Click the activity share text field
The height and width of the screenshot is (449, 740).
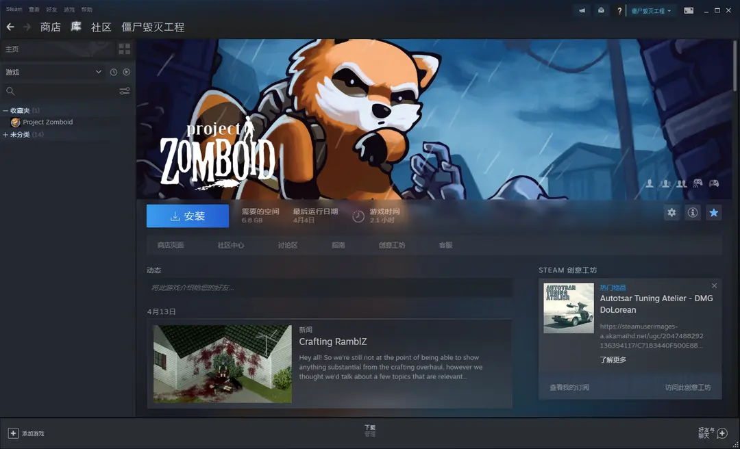click(x=330, y=287)
